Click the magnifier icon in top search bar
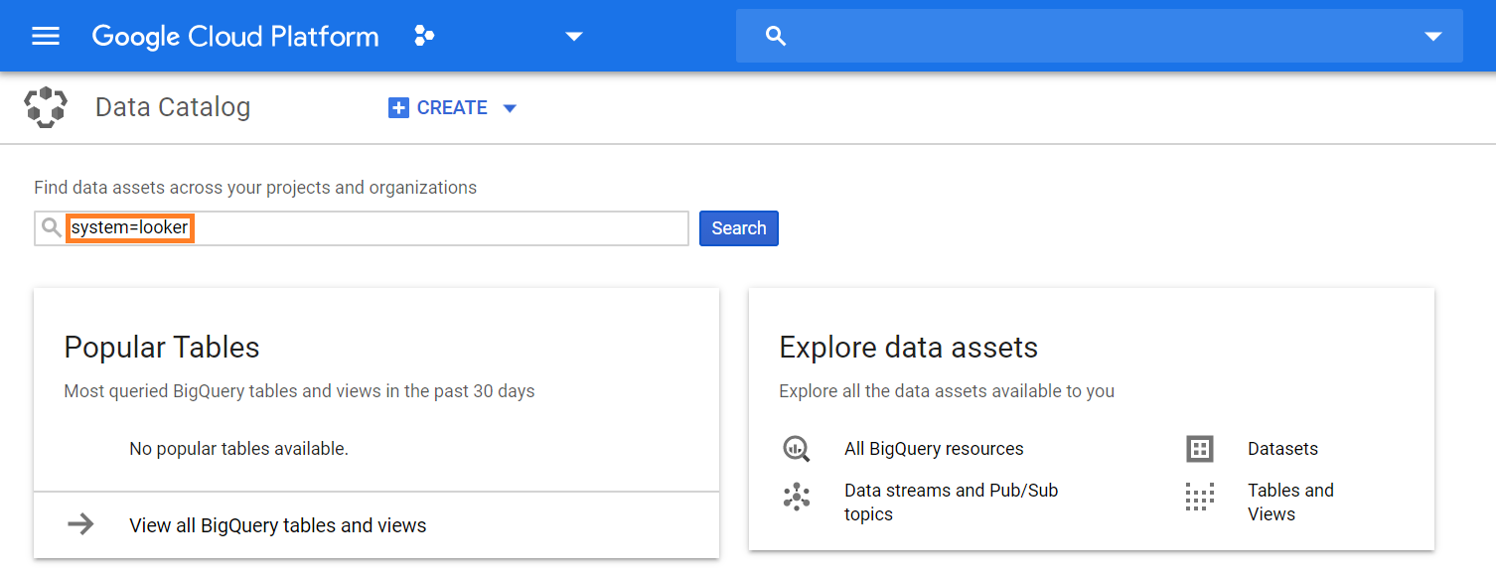1496x577 pixels. (x=776, y=37)
